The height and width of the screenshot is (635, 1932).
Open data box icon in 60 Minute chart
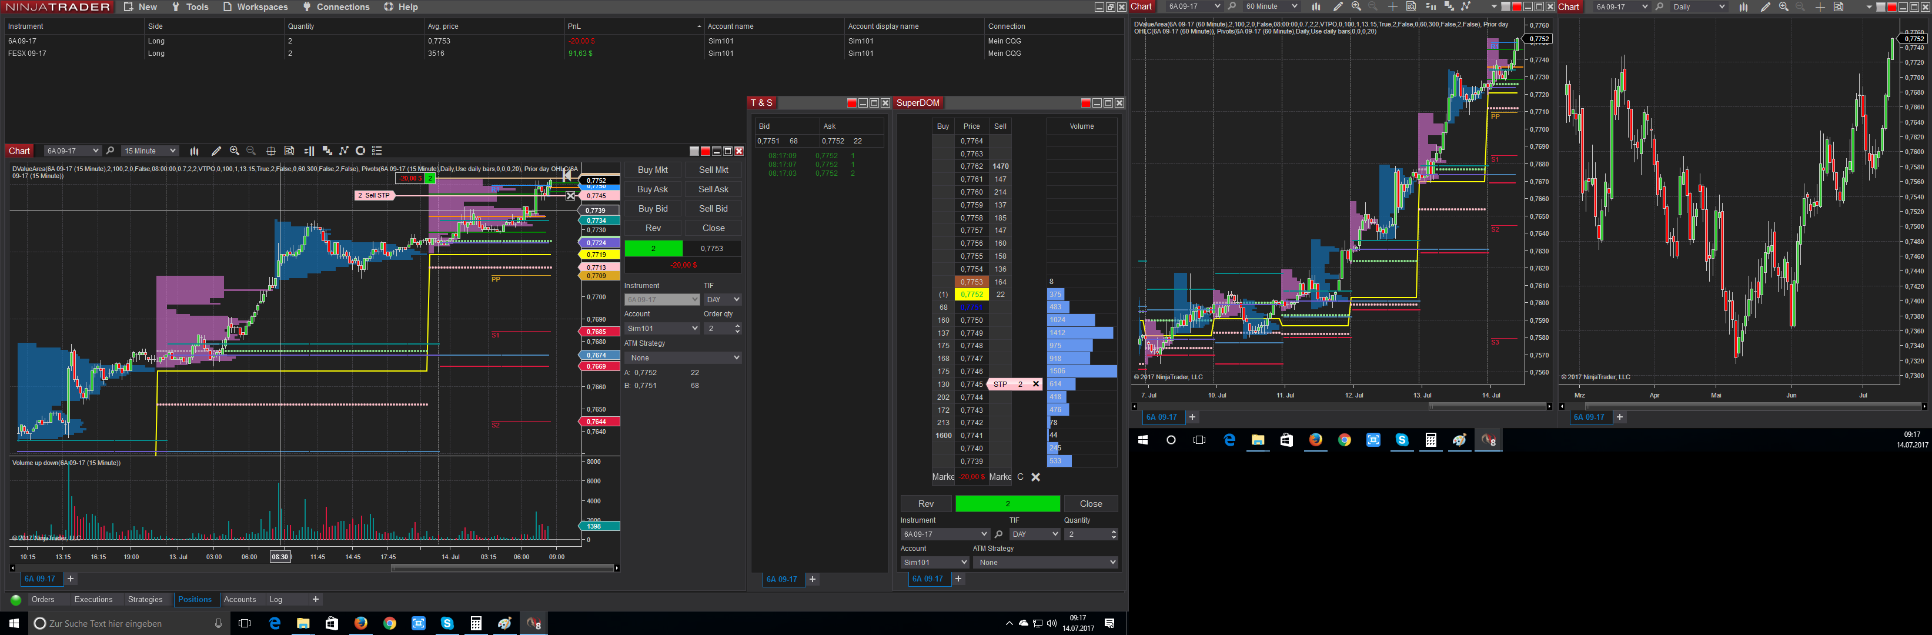[1410, 6]
